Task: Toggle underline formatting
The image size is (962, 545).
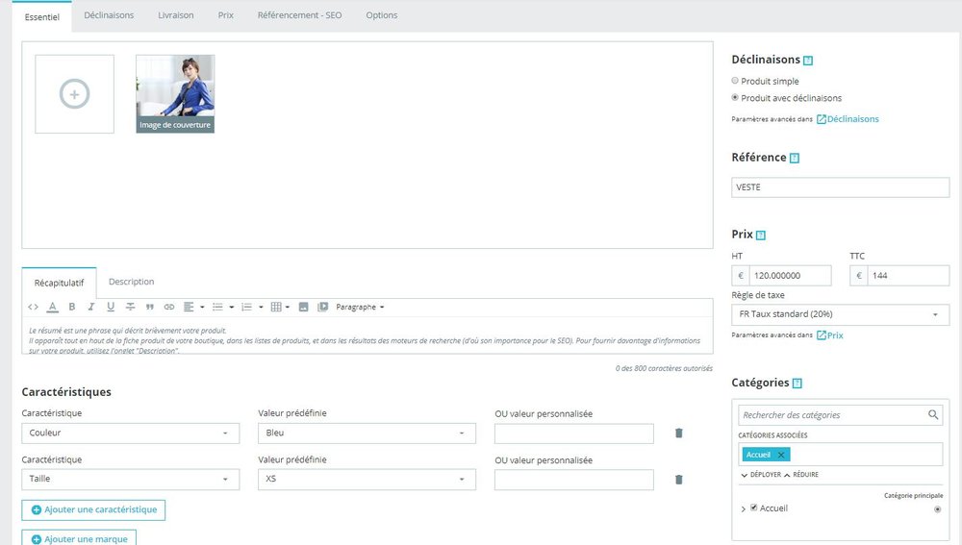Action: tap(111, 308)
